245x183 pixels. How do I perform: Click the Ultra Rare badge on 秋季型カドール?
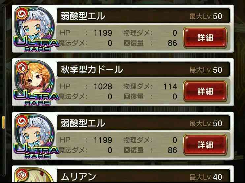pyautogui.click(x=37, y=97)
